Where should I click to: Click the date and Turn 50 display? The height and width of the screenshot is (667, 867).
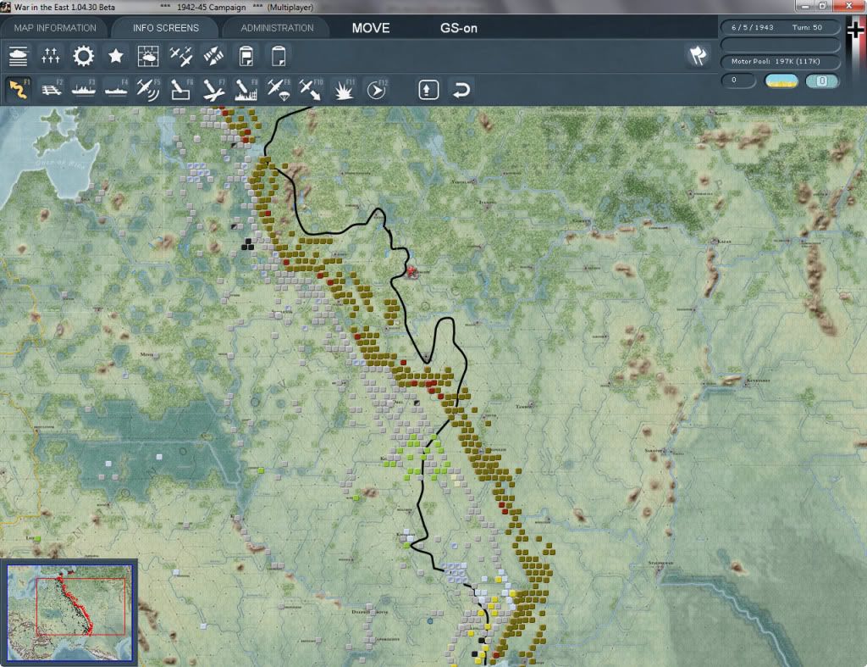780,27
